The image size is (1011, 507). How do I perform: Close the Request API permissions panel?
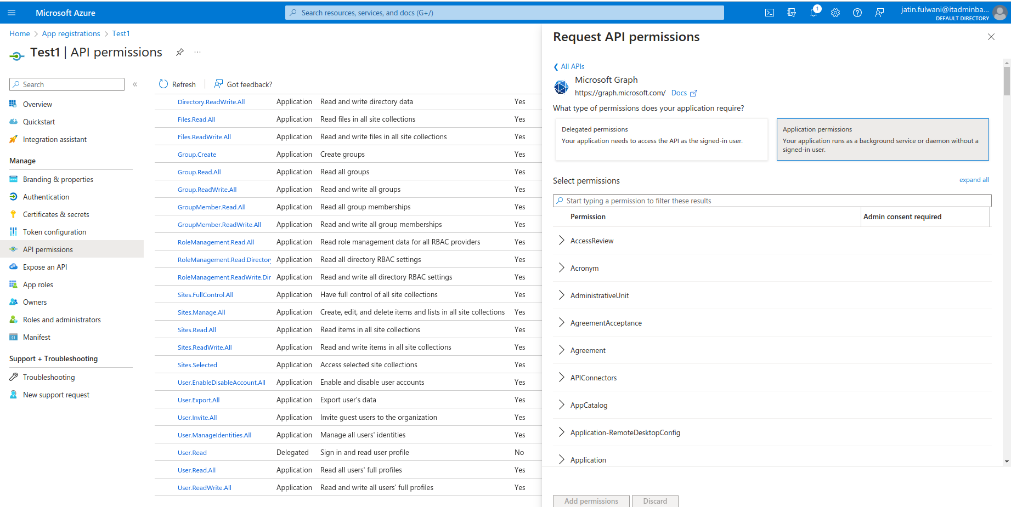point(991,37)
